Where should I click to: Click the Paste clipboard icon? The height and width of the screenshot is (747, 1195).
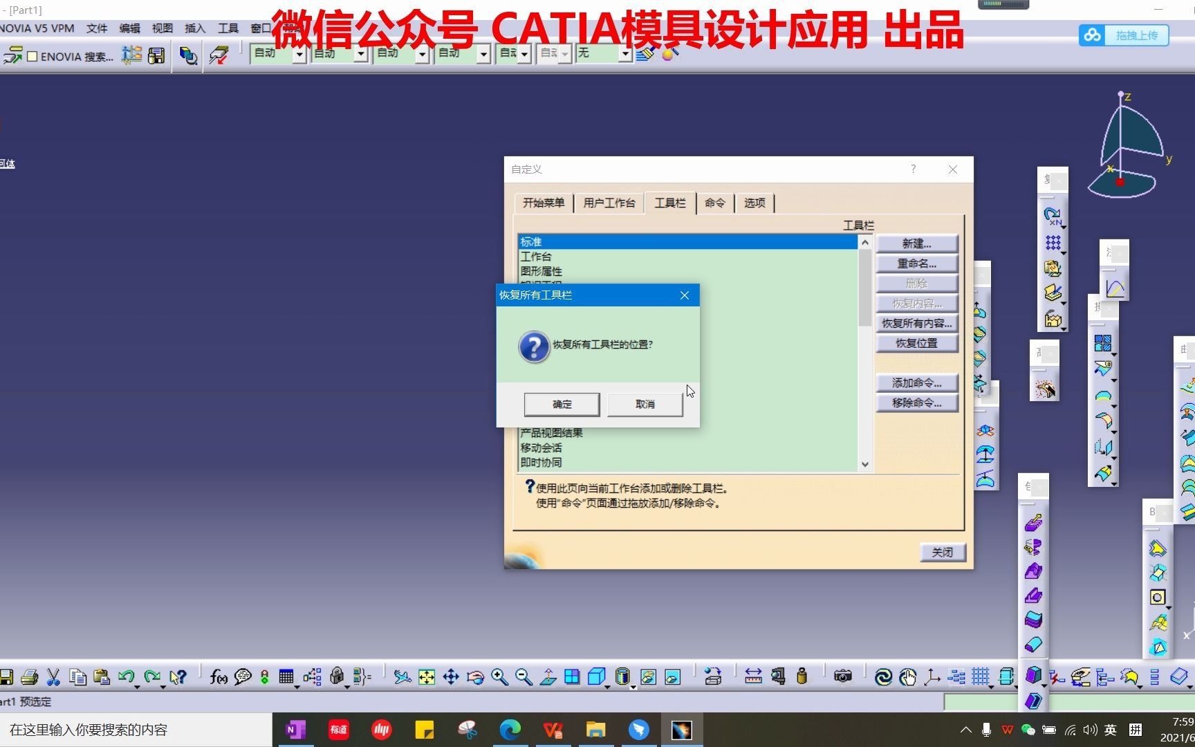pyautogui.click(x=102, y=677)
